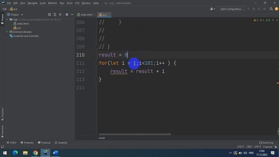Click the editor horizontal scrollbar

click(x=135, y=134)
